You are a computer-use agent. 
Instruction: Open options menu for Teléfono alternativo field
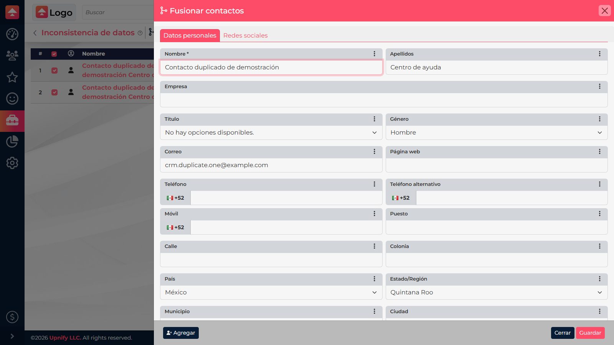coord(600,184)
